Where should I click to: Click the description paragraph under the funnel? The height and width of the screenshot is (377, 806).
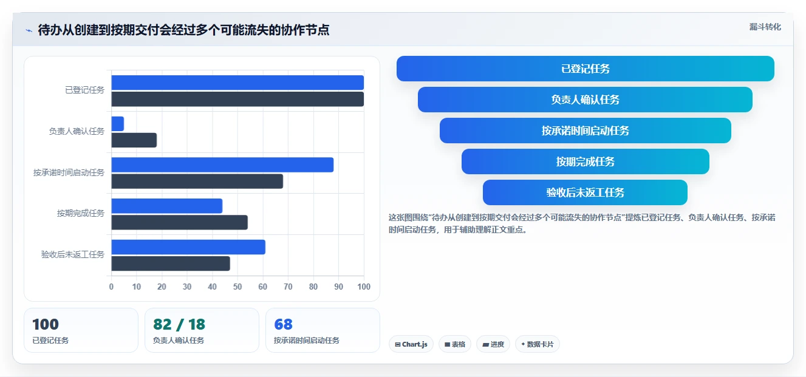coord(582,223)
